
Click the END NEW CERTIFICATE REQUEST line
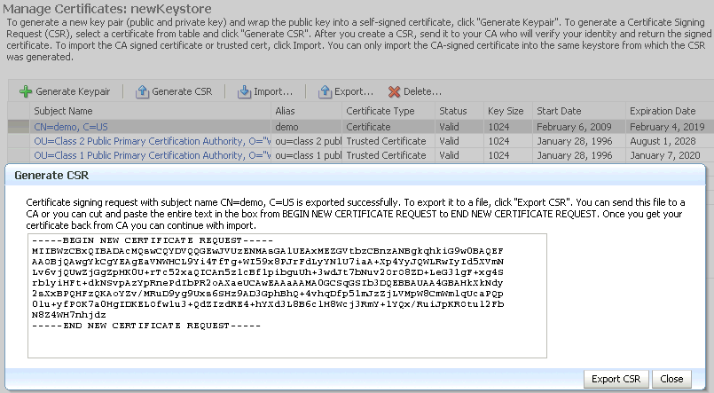point(146,326)
